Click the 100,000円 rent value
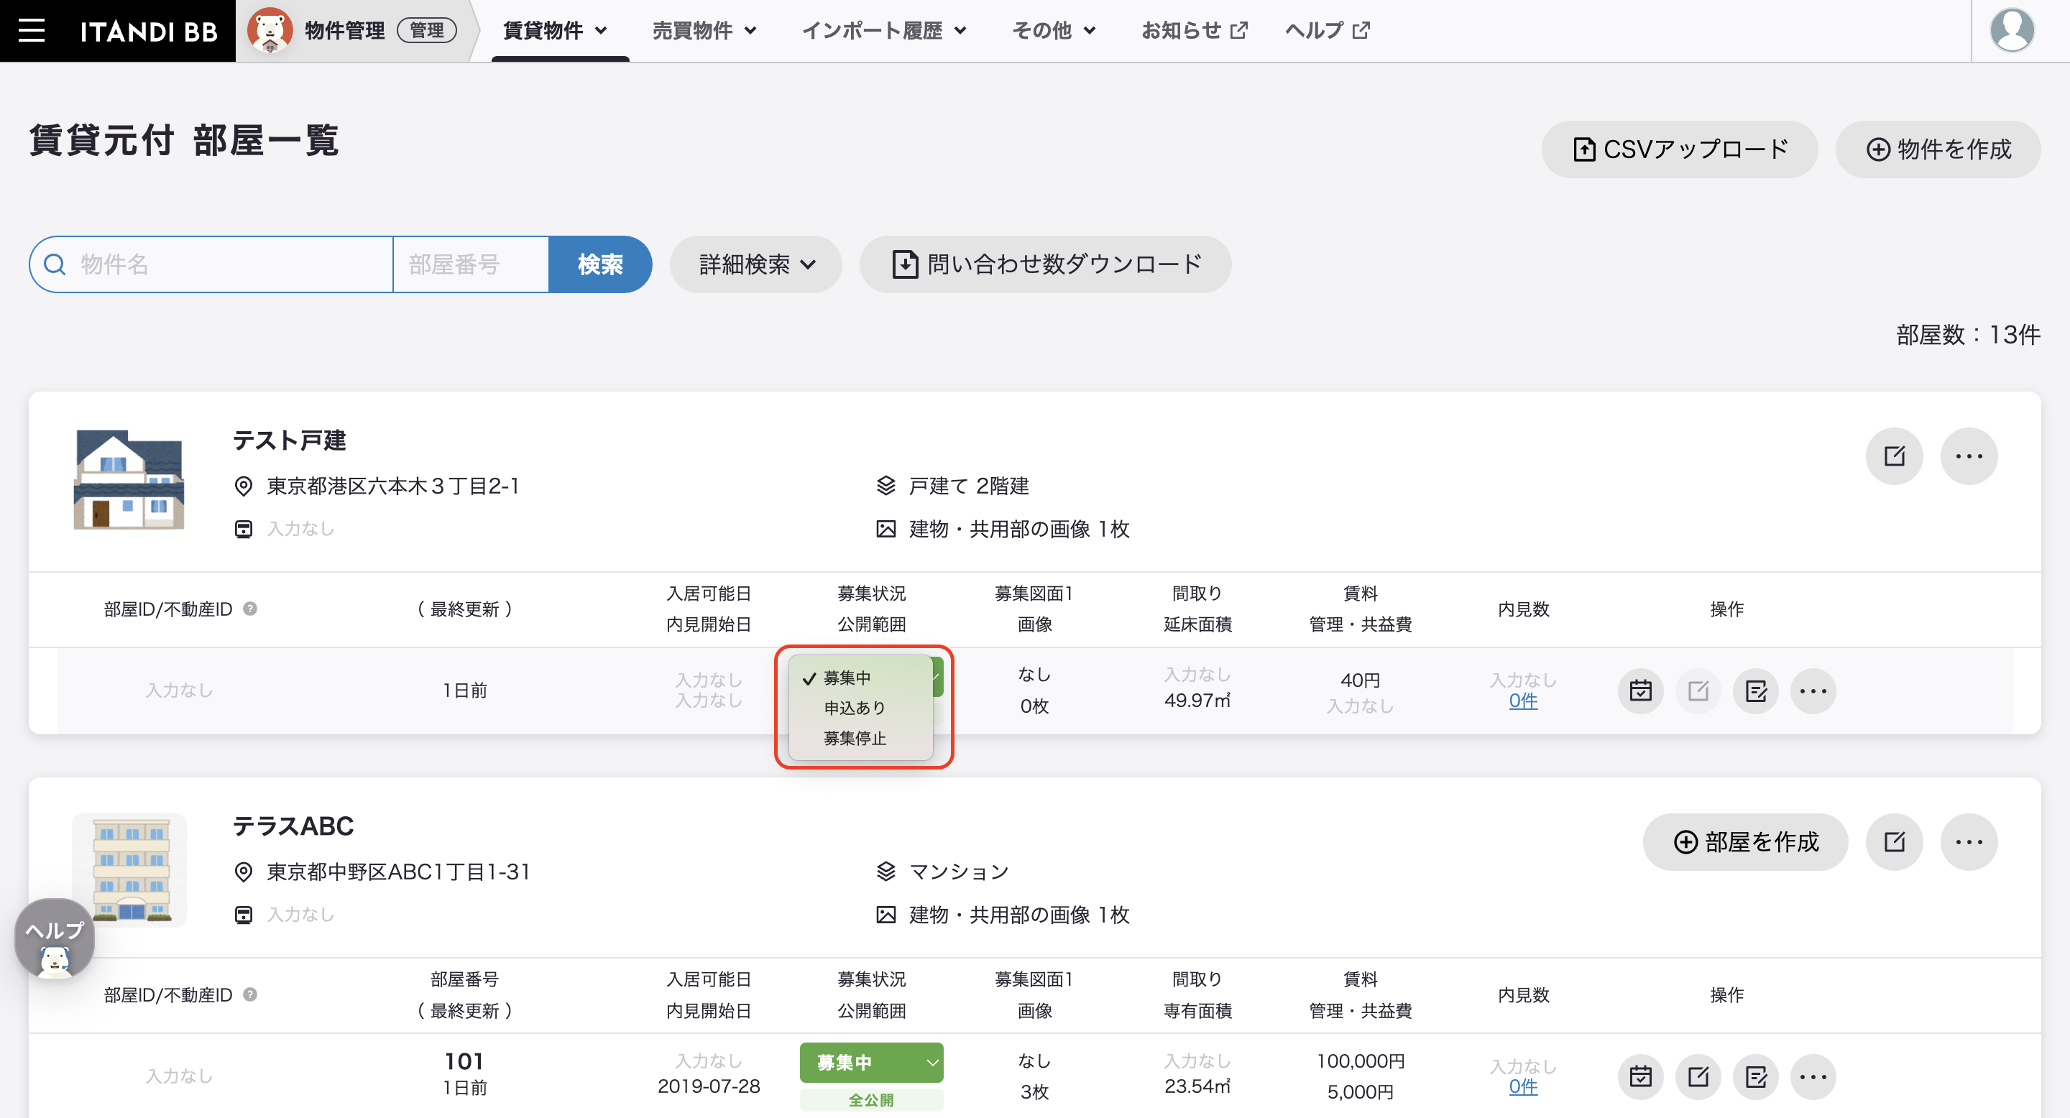The image size is (2070, 1118). pyautogui.click(x=1361, y=1061)
